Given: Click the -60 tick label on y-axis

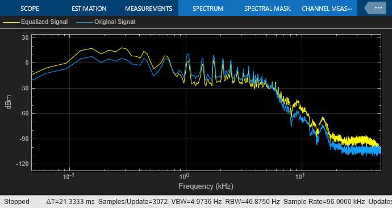Looking at the screenshot, I should (x=24, y=114).
